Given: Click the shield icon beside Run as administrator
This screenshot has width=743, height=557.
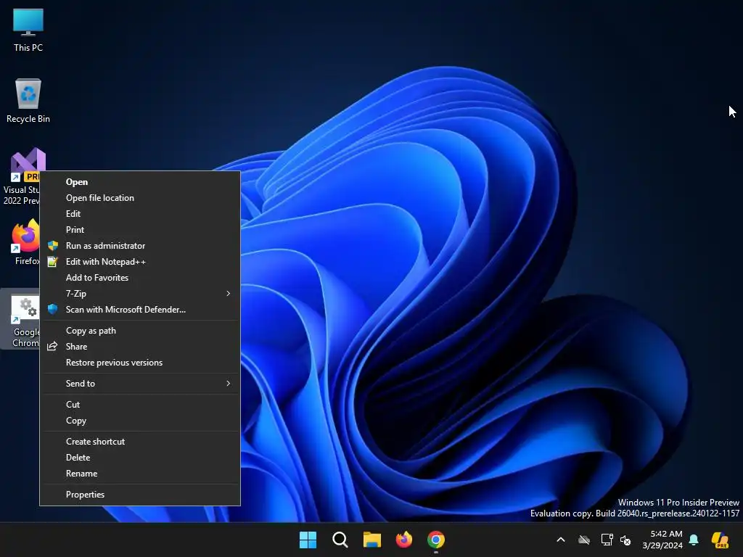Looking at the screenshot, I should pyautogui.click(x=52, y=245).
